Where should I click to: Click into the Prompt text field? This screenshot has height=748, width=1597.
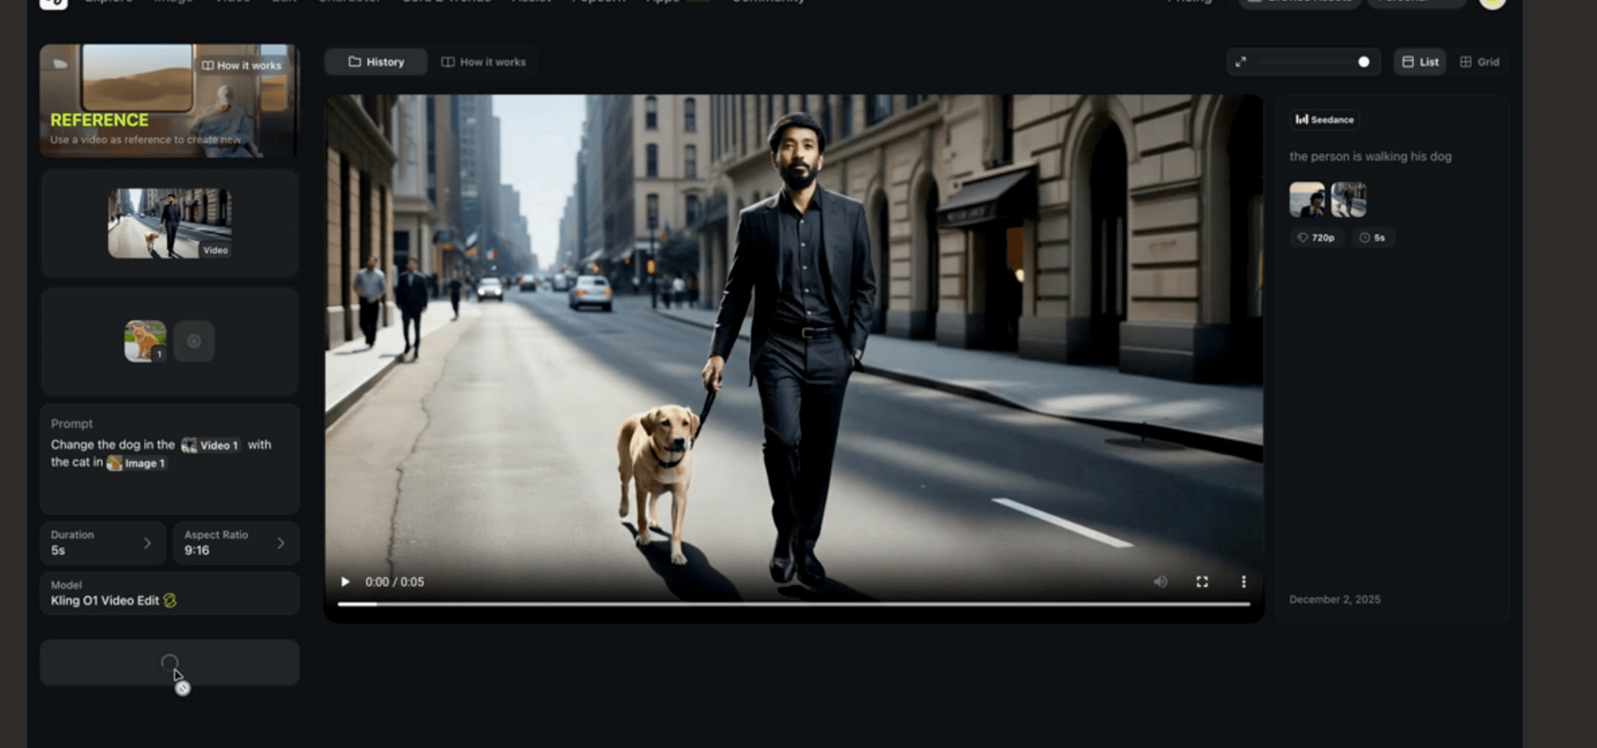pos(170,459)
